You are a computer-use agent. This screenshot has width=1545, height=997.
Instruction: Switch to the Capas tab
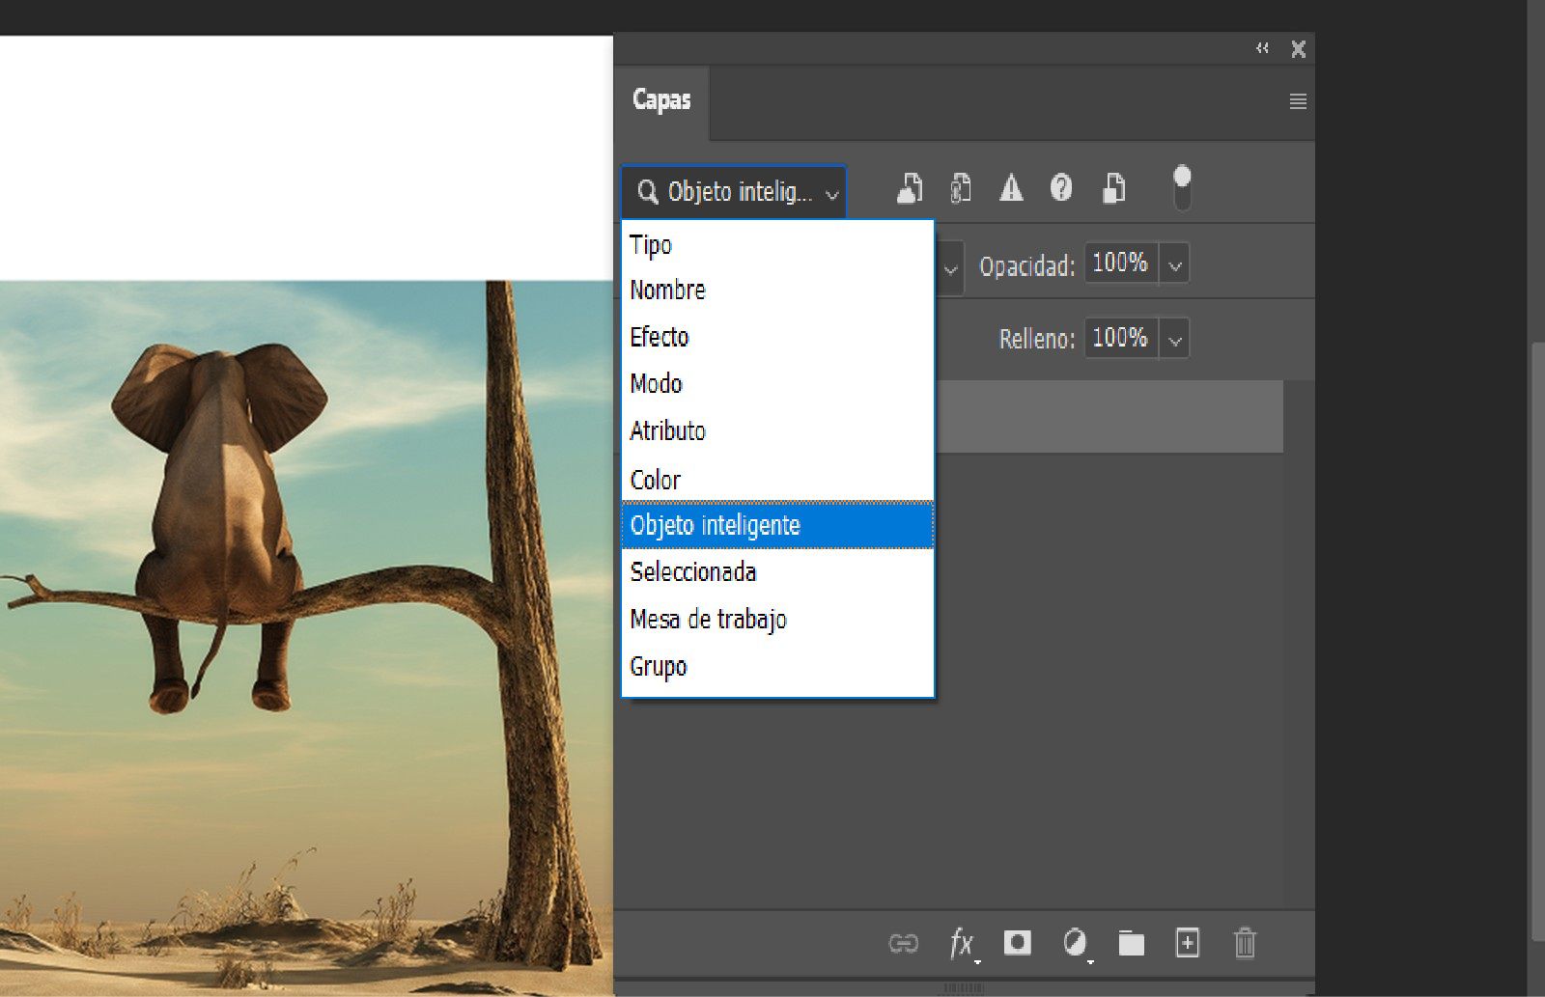point(661,99)
